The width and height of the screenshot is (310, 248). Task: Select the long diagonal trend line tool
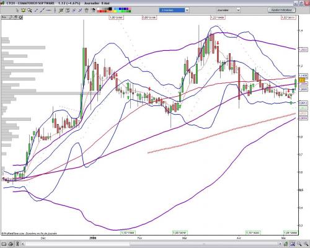[x=42, y=11]
